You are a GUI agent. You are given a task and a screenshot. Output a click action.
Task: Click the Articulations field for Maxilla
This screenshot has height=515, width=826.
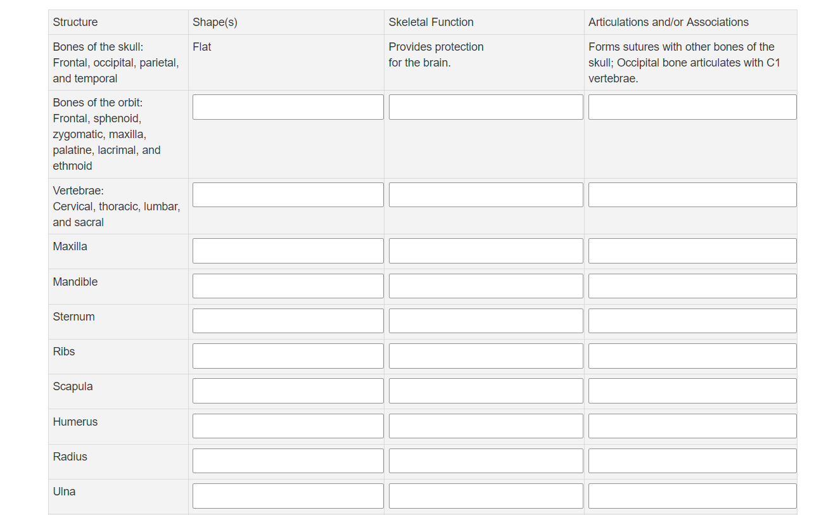692,250
